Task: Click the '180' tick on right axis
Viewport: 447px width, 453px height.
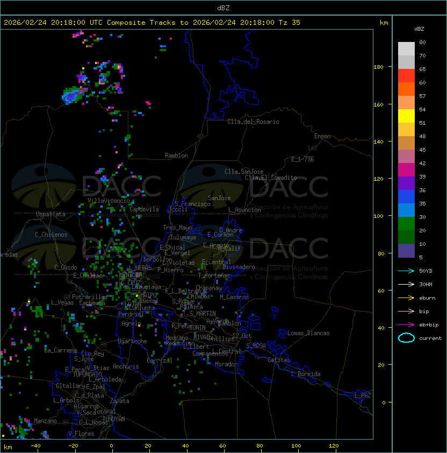Action: pos(378,67)
